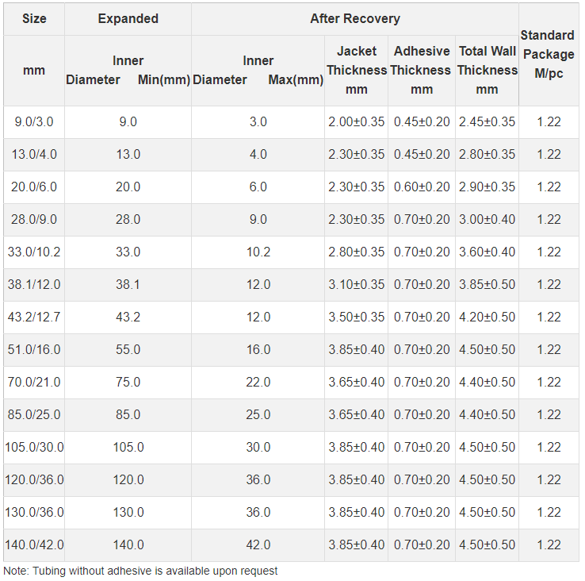This screenshot has height=581, width=585.
Task: Select the 33.0/10.2 size cell
Action: point(34,252)
